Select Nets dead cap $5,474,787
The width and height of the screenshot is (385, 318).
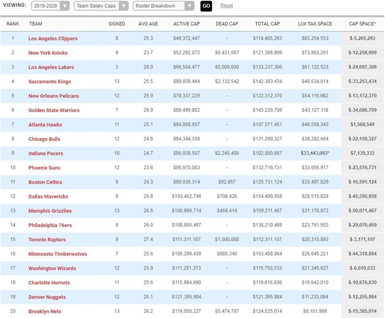click(x=227, y=311)
